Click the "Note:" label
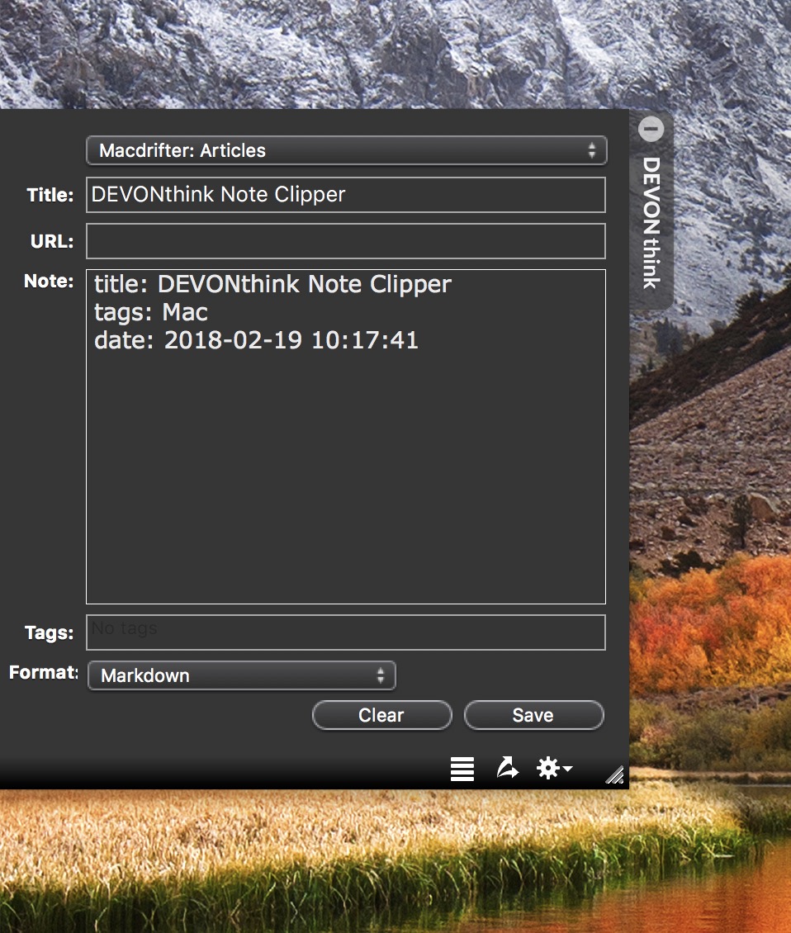 coord(49,281)
